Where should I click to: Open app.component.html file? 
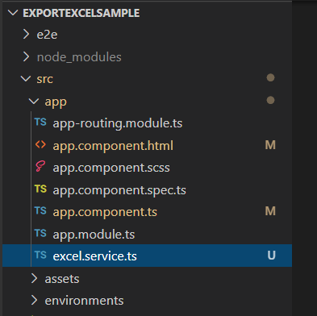click(113, 146)
